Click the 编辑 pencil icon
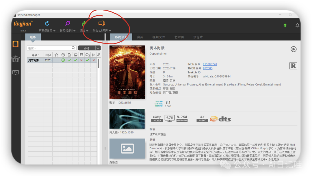The image size is (312, 177). [84, 23]
